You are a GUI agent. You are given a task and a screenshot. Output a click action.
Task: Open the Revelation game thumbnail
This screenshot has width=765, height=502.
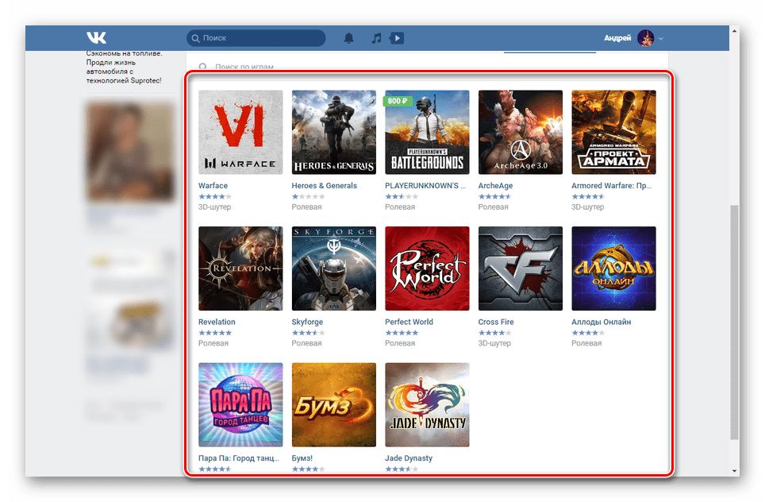tap(240, 268)
